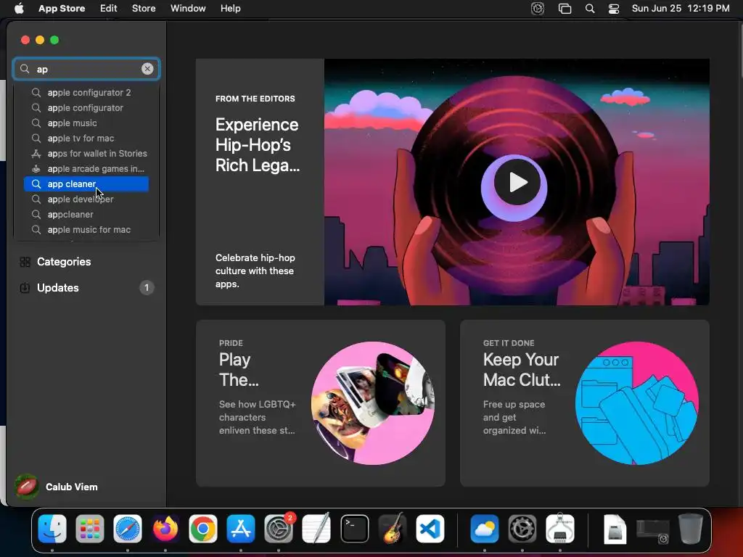Open the Apple menu

coord(19,8)
